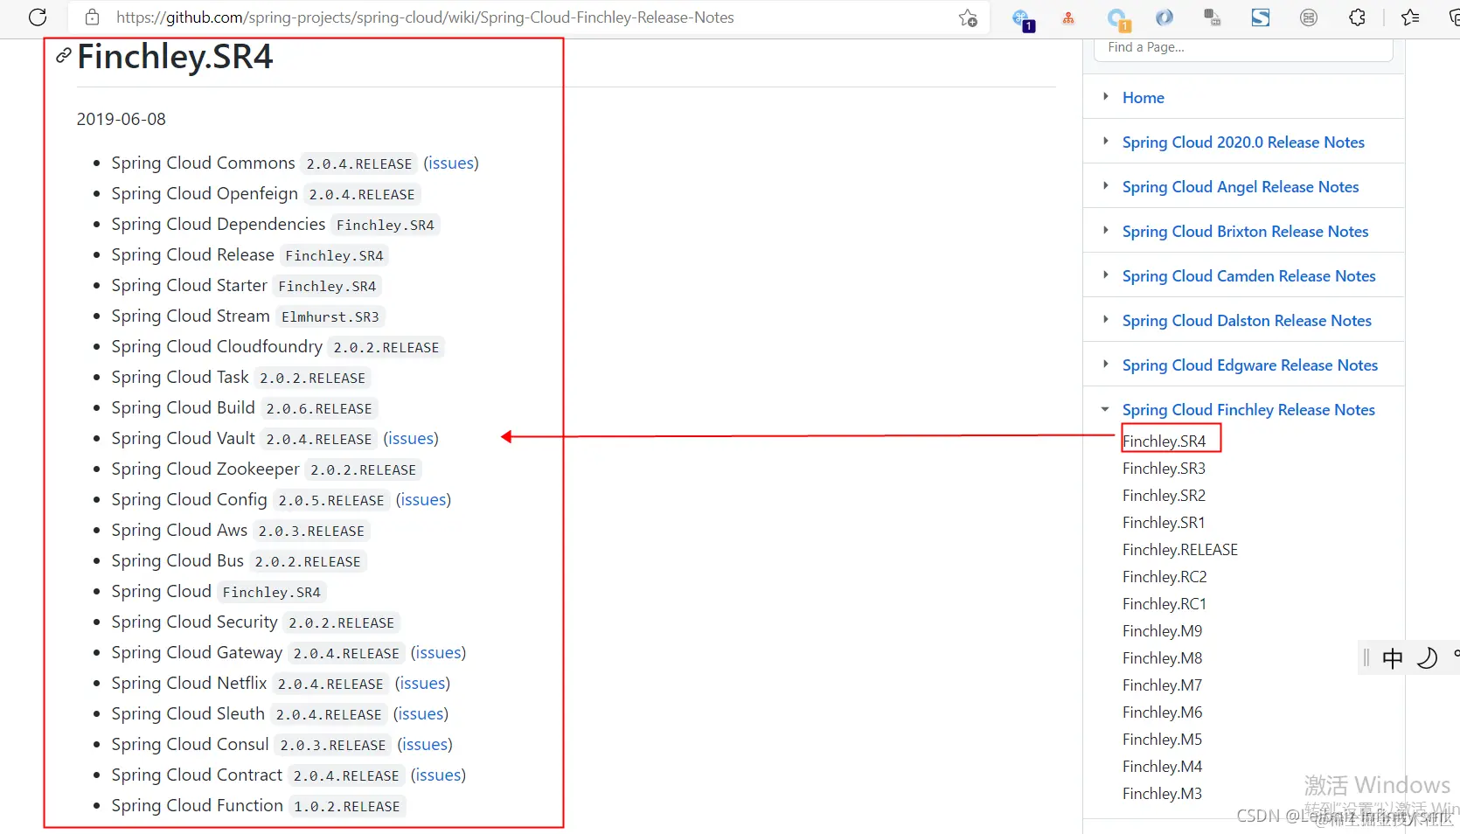Viewport: 1460px width, 834px height.
Task: Jump to Finchley.RC1 in sidebar
Action: tap(1165, 604)
